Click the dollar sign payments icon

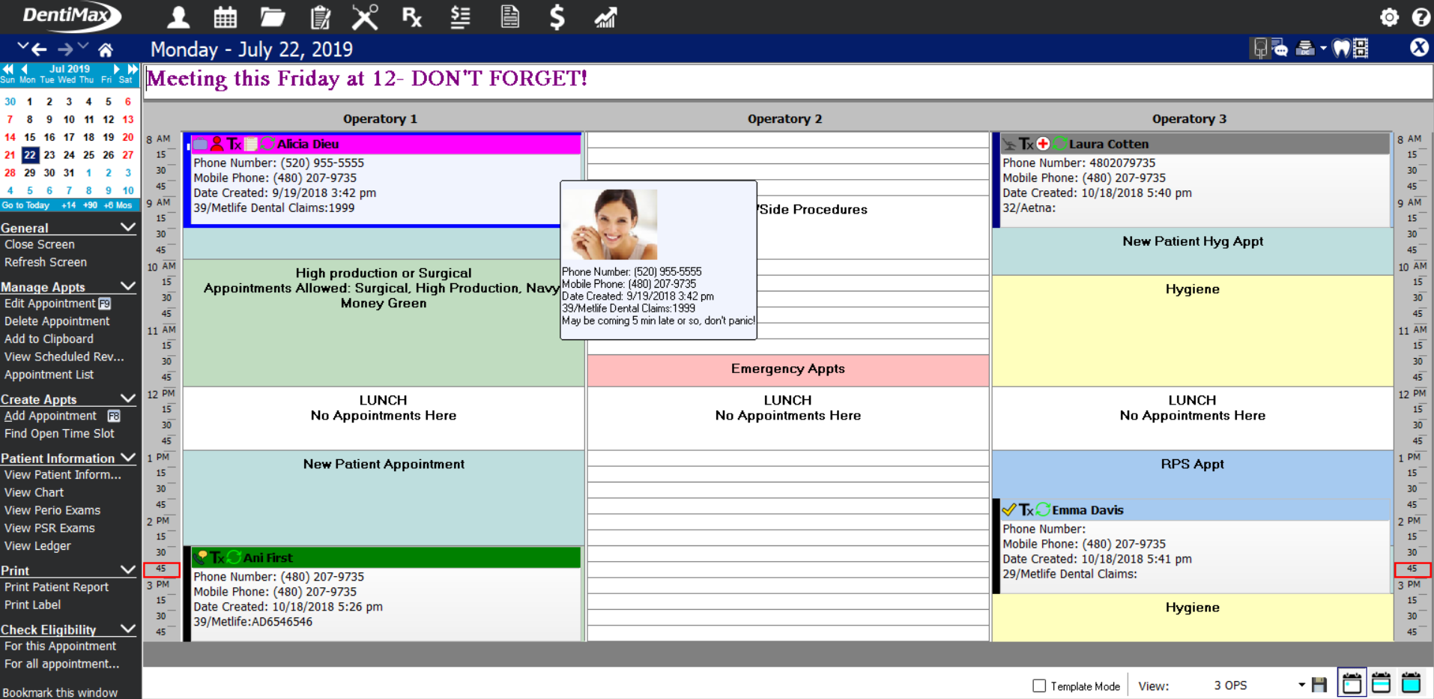pos(557,16)
